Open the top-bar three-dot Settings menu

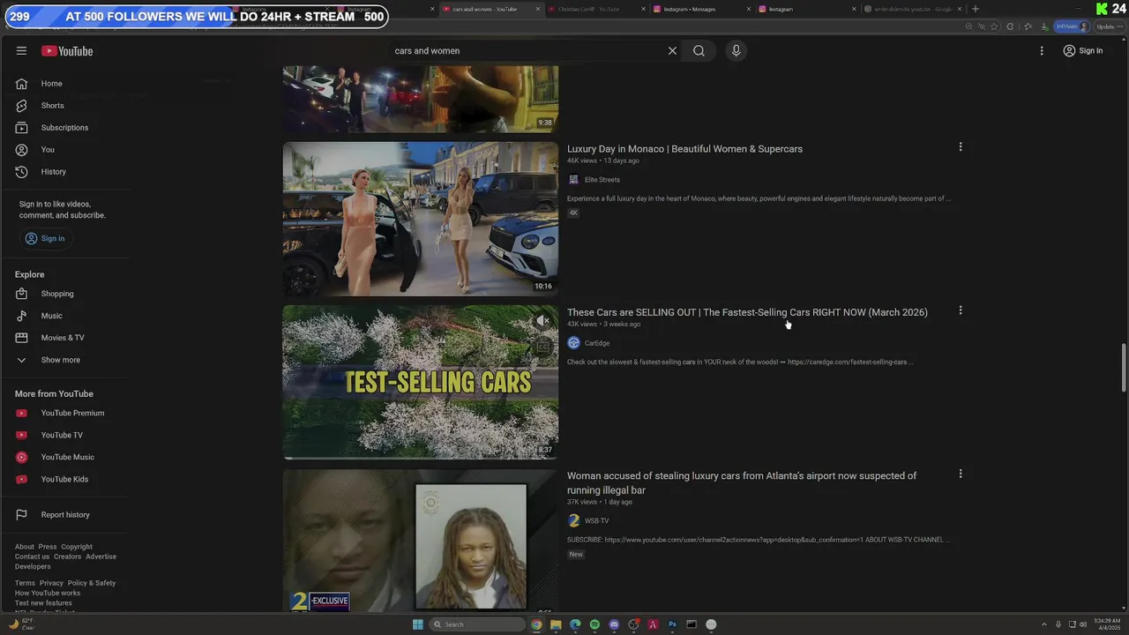[1042, 51]
